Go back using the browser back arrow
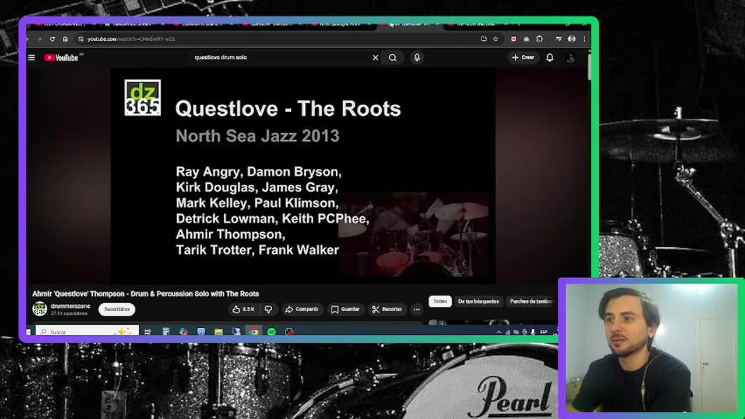This screenshot has width=745, height=419. coord(29,39)
